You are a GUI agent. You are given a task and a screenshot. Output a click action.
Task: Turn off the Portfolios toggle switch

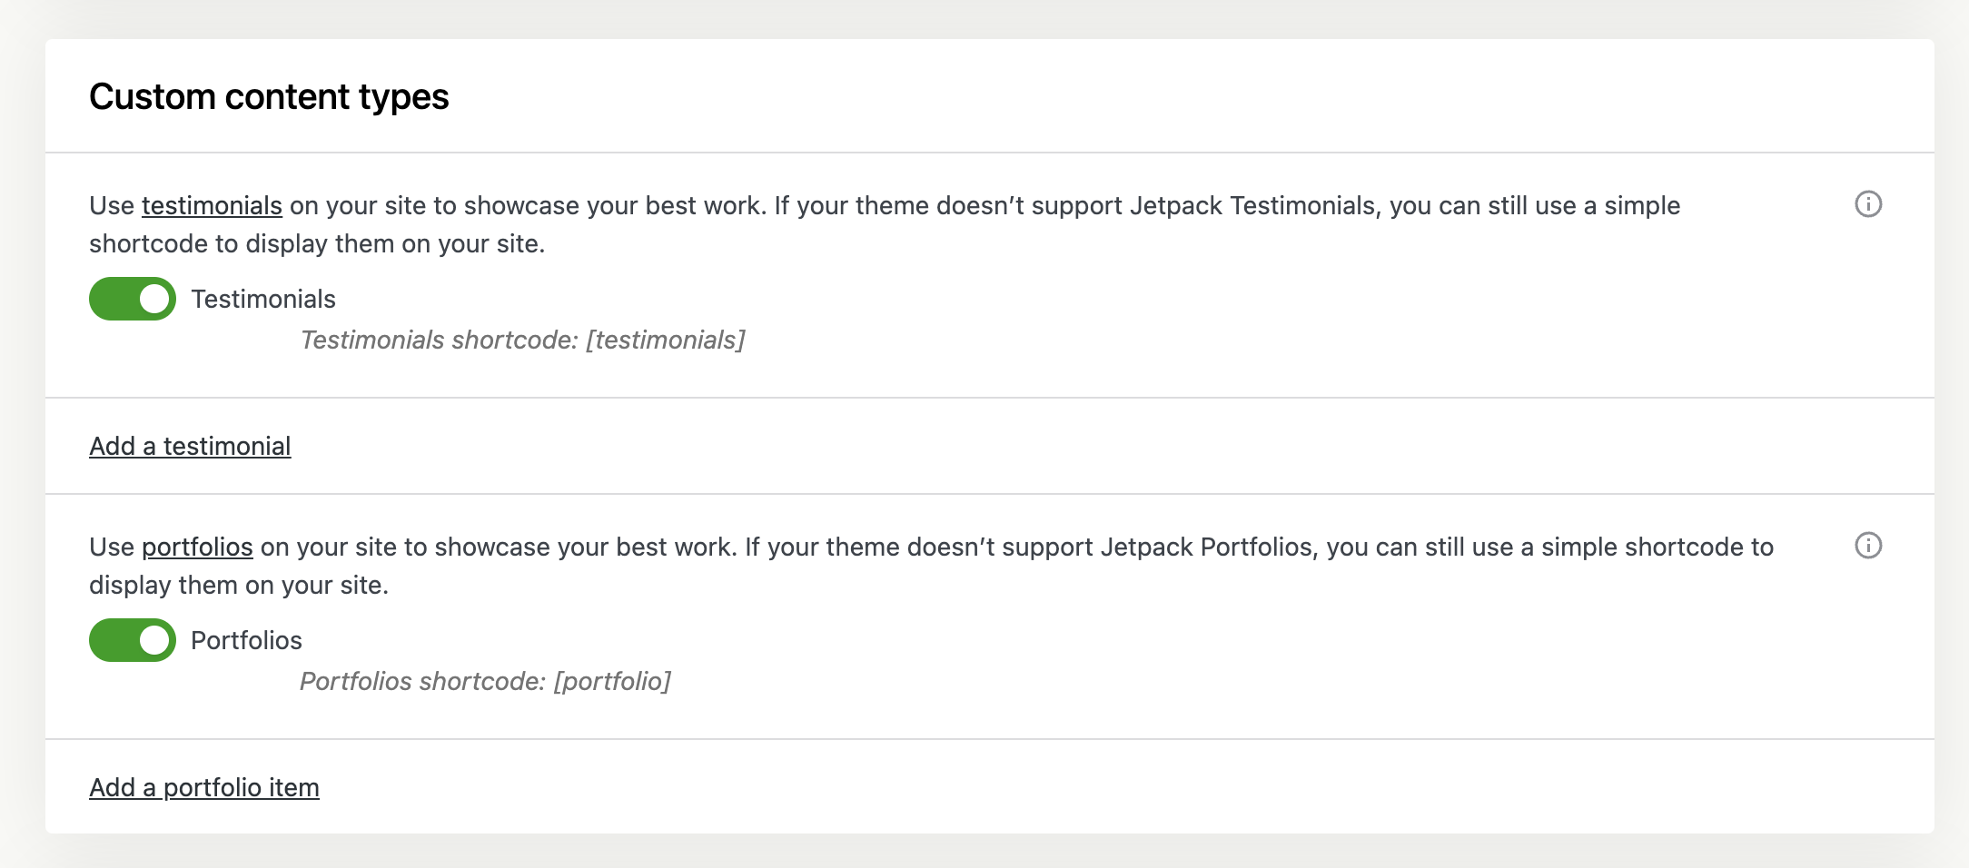pos(133,640)
